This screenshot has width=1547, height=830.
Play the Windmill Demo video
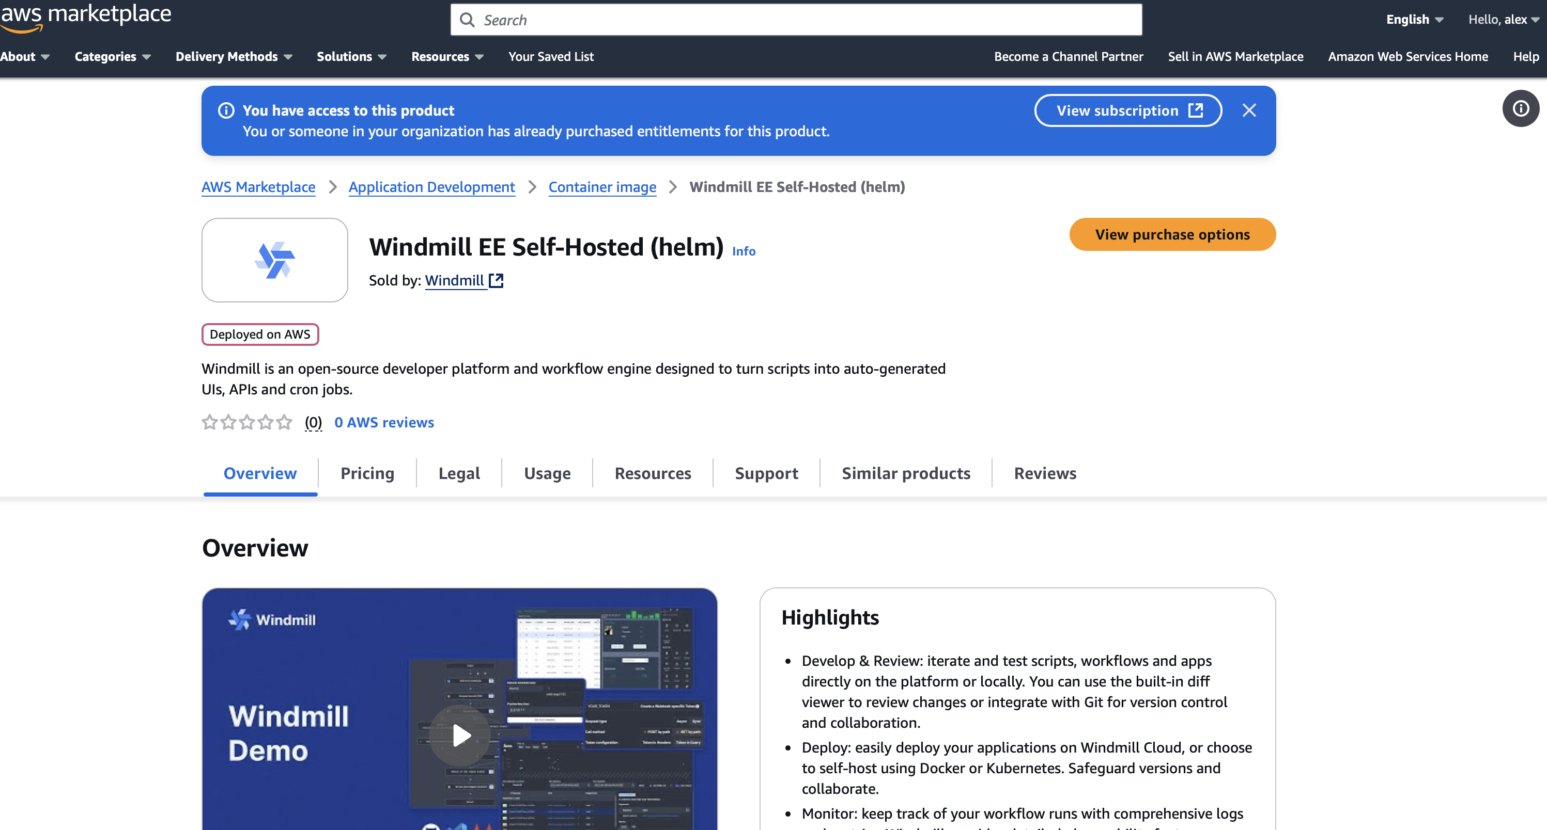point(460,735)
